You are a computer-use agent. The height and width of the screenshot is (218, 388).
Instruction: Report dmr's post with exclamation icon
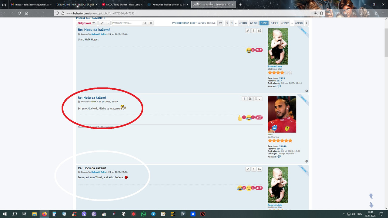click(244, 99)
